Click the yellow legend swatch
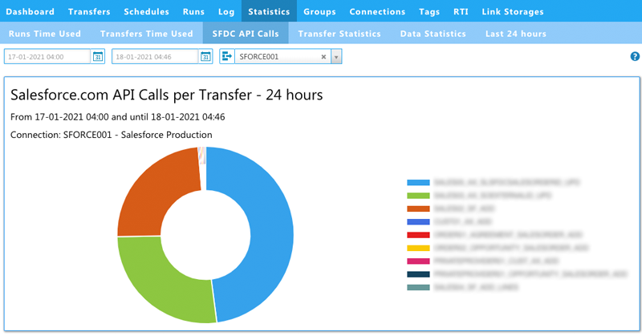Viewport: 642px width, 336px height. (418, 248)
